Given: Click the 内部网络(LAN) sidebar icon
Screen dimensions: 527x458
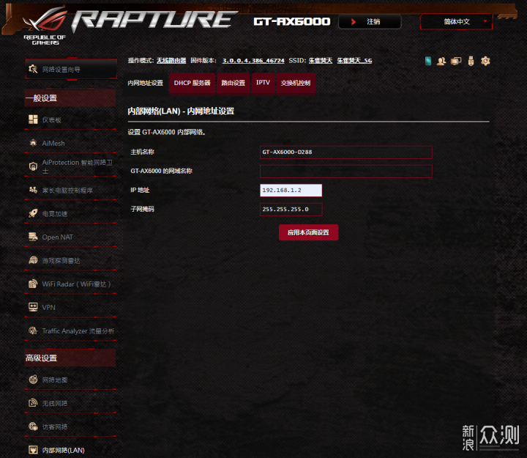Looking at the screenshot, I should click(33, 450).
